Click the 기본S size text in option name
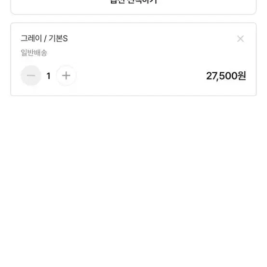The width and height of the screenshot is (267, 267). tap(58, 38)
